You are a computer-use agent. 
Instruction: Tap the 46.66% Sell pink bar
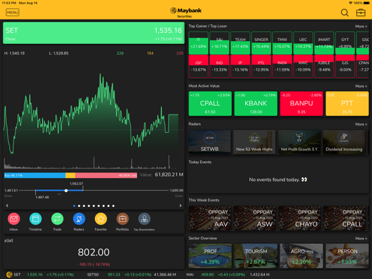[106, 175]
